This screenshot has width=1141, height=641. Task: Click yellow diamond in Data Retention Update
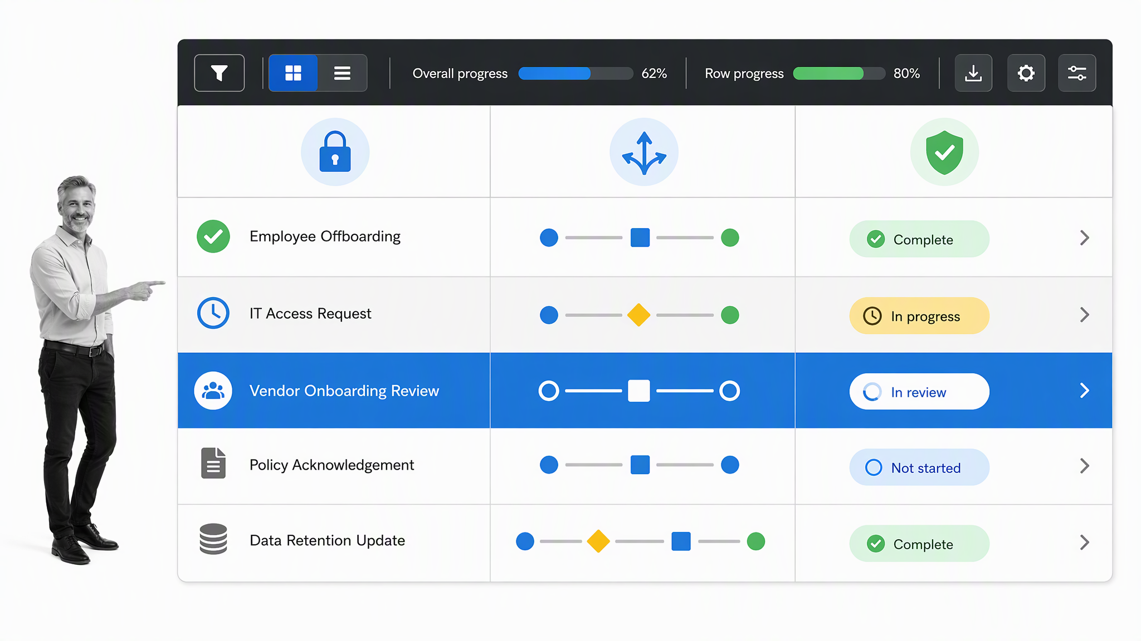click(x=598, y=541)
